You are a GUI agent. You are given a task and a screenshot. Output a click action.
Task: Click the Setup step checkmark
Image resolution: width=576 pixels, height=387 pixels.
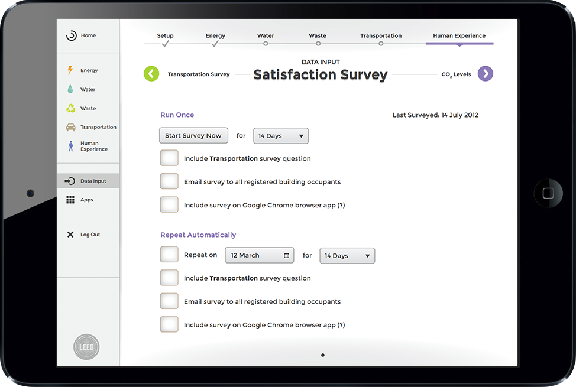pos(166,44)
